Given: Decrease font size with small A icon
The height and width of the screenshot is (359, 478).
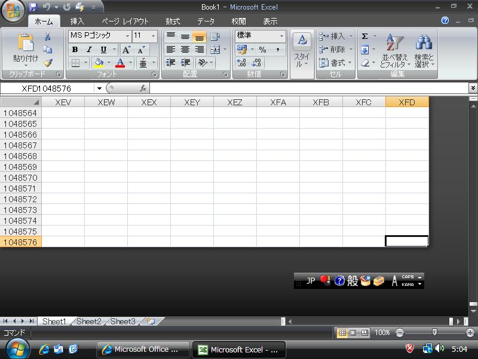Looking at the screenshot, I should pyautogui.click(x=141, y=50).
